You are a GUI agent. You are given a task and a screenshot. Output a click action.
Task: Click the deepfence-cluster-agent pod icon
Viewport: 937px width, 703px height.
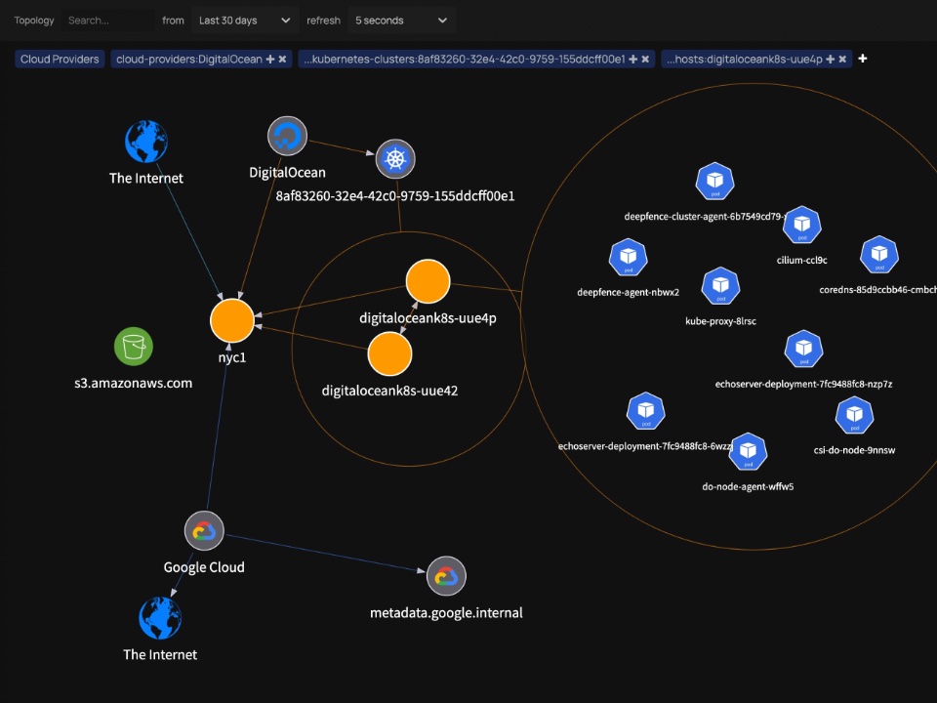pyautogui.click(x=714, y=182)
